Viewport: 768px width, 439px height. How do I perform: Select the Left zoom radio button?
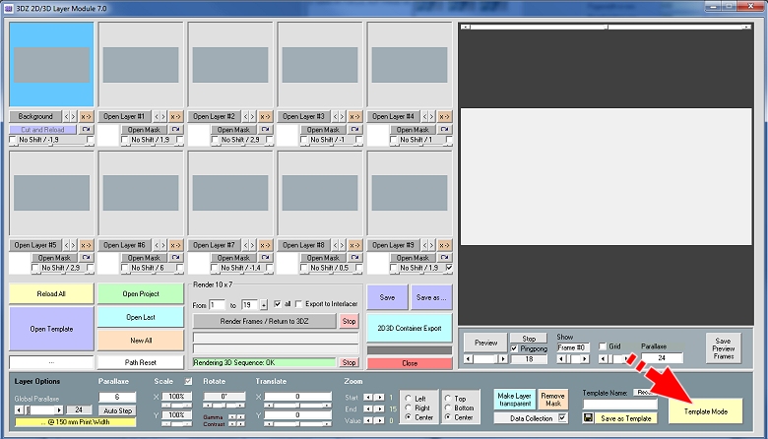(x=408, y=398)
